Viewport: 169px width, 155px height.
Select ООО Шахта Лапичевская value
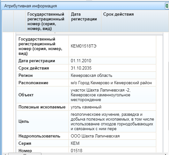tap(95, 136)
